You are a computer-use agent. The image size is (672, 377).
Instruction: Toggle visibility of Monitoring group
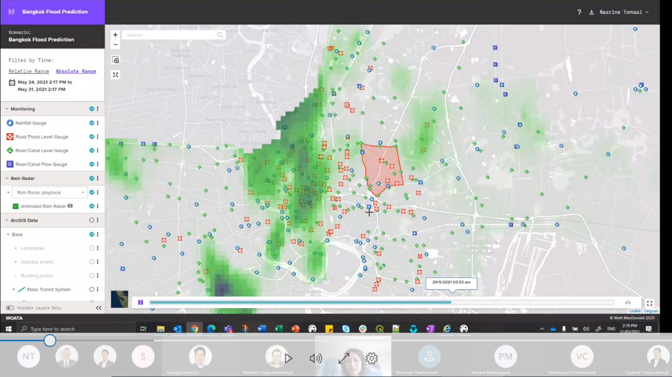point(91,109)
